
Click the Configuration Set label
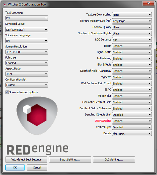click(16, 79)
